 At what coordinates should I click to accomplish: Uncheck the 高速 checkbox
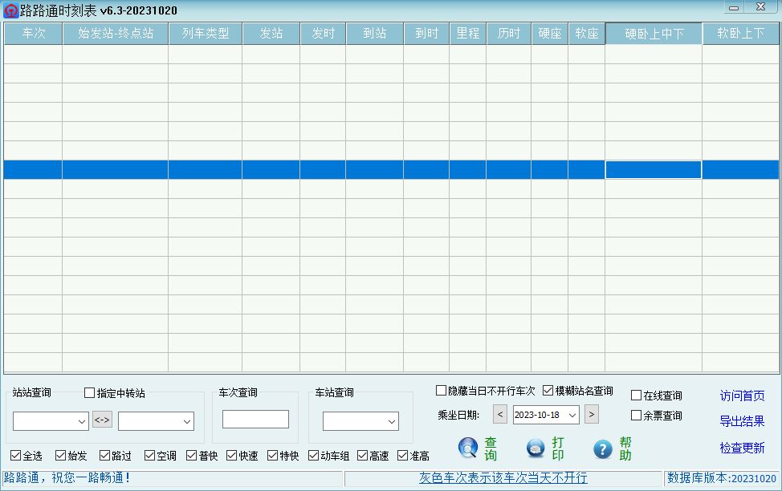(363, 455)
